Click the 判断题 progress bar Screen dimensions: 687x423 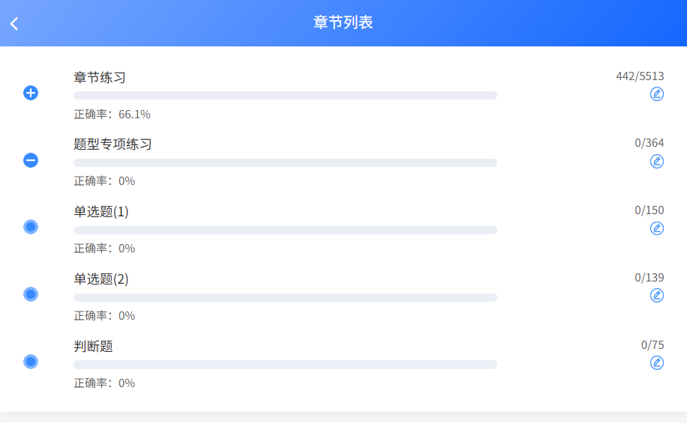[x=285, y=365]
